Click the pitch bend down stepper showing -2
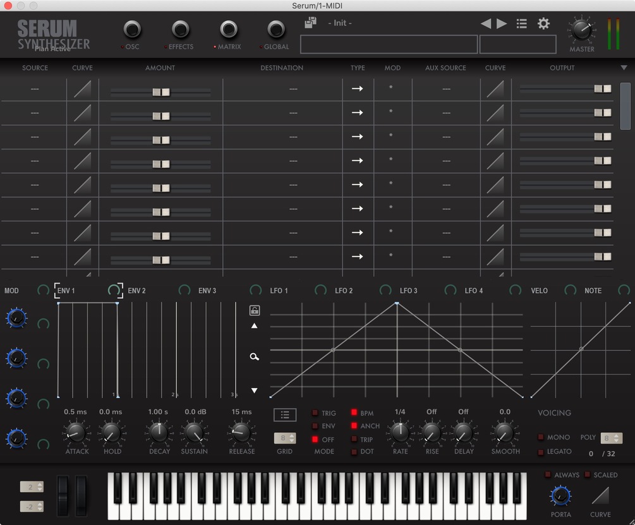The height and width of the screenshot is (525, 635). click(x=32, y=507)
